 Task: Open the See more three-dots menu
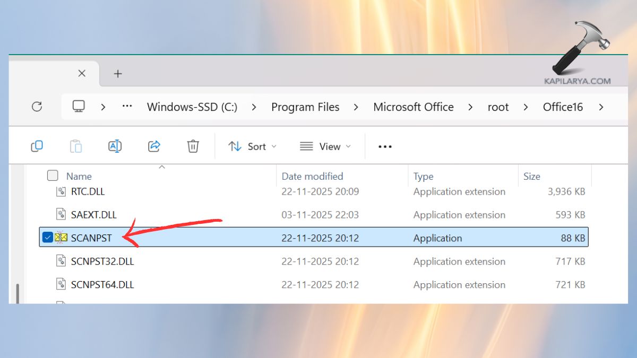[385, 146]
